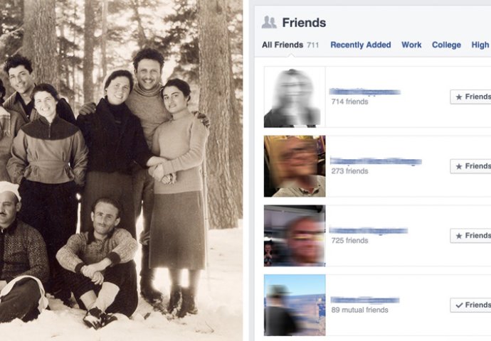Click the vintage sepia group photo in the snow
491x341 pixels.
121,170
